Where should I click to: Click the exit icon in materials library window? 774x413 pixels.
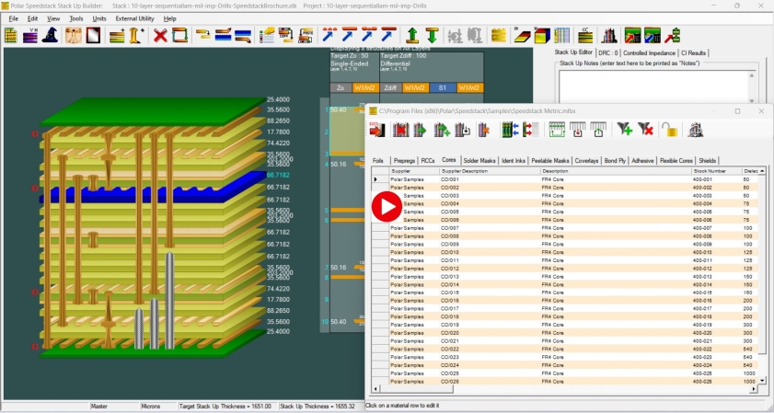[377, 130]
